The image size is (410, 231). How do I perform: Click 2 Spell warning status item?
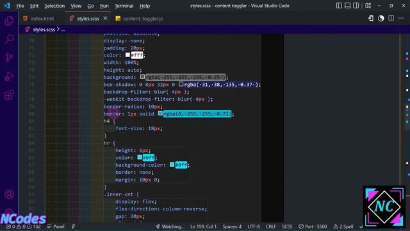click(x=343, y=227)
